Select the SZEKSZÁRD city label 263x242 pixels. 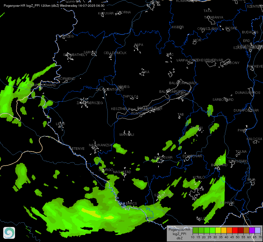click(238, 161)
